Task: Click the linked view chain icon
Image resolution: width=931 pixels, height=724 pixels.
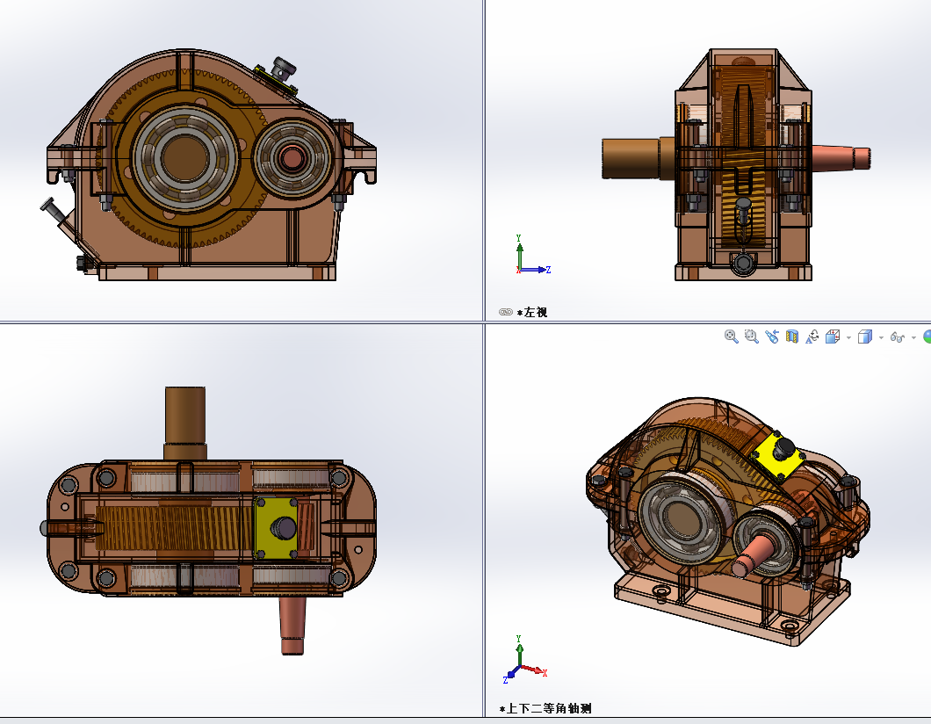Action: pyautogui.click(x=505, y=312)
